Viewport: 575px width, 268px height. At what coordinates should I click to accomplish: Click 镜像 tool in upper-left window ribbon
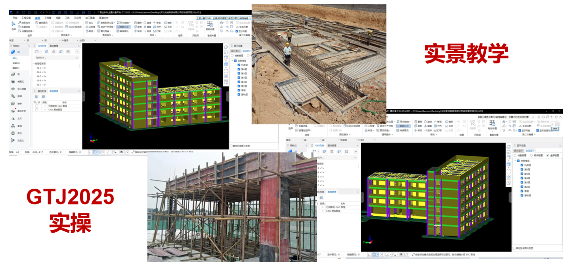click(x=147, y=27)
